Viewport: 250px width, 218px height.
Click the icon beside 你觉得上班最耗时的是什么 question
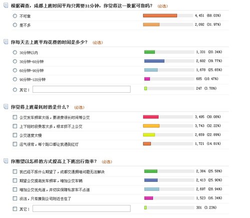tap(6, 107)
